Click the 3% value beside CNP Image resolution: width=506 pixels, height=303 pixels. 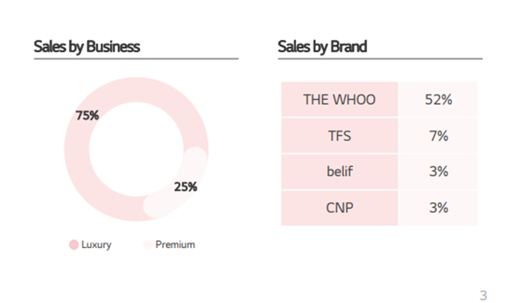[438, 208]
